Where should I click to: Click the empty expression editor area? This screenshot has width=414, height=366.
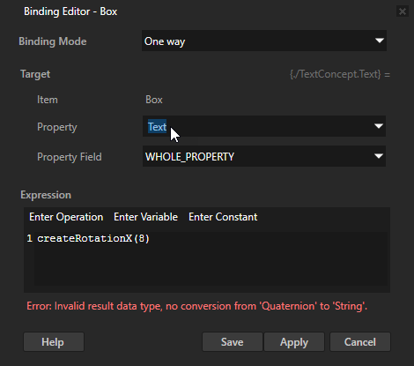click(211, 265)
